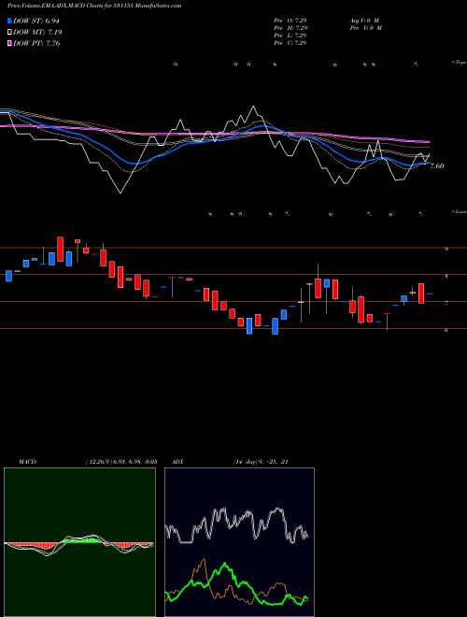Click the white DOW MT legend swatch
The height and width of the screenshot is (617, 467).
click(9, 33)
